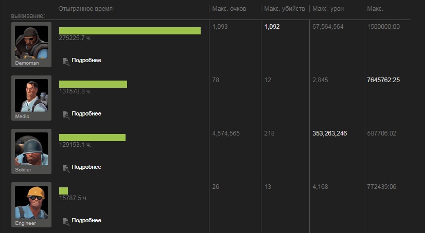The image size is (425, 233).
Task: Click survival time 772439:06
Action: click(382, 187)
